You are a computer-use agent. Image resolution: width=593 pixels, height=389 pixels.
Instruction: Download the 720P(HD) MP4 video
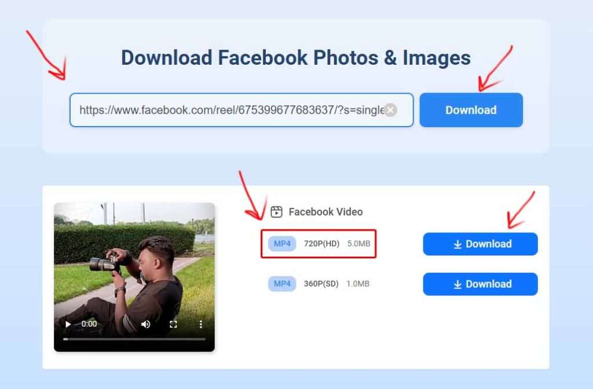[480, 244]
